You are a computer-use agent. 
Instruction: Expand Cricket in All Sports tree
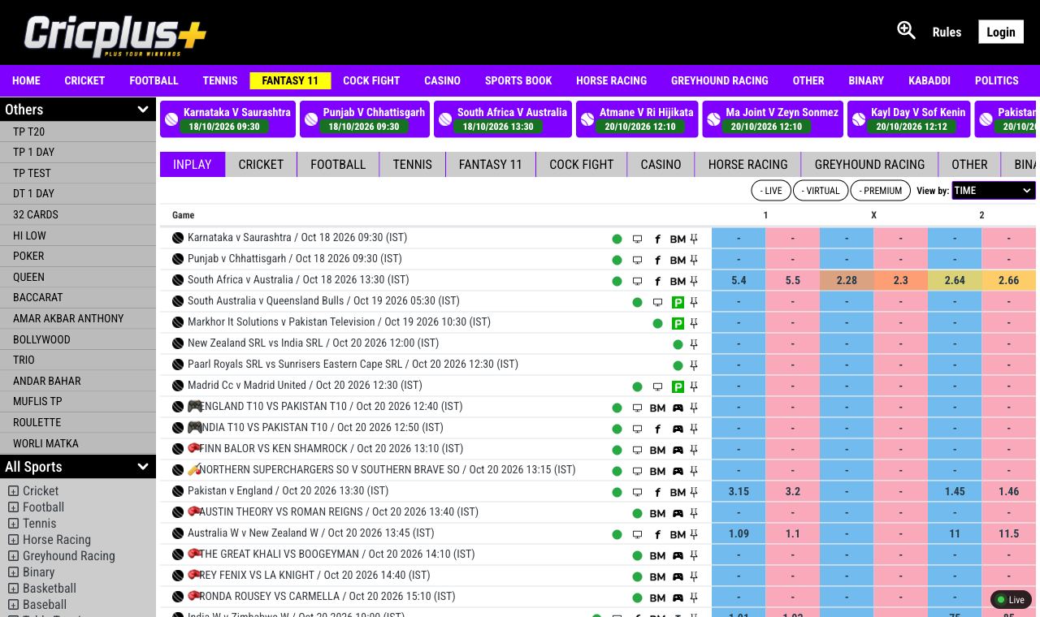(x=13, y=491)
